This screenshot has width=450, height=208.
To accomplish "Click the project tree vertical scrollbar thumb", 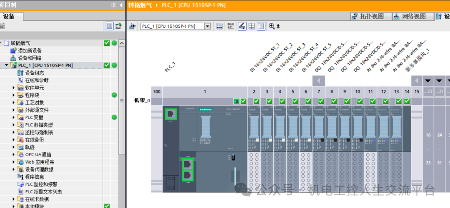I will click(x=122, y=101).
